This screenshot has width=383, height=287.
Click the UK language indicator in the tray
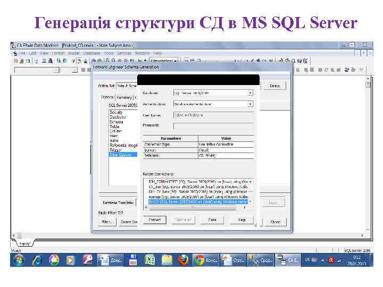pyautogui.click(x=307, y=260)
